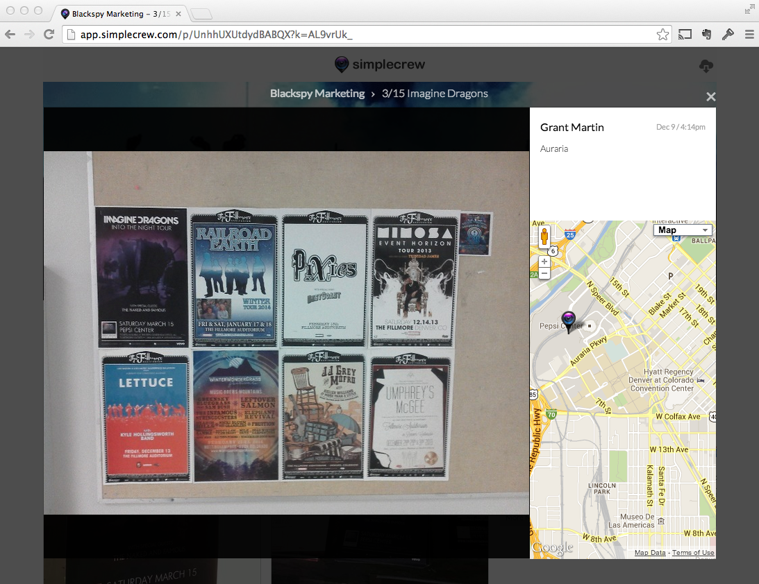This screenshot has height=584, width=759.
Task: Click the fullscreen arrows icon in title bar
Action: point(749,9)
